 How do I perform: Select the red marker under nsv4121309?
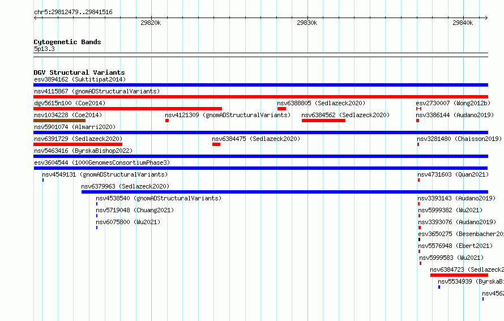(167, 121)
